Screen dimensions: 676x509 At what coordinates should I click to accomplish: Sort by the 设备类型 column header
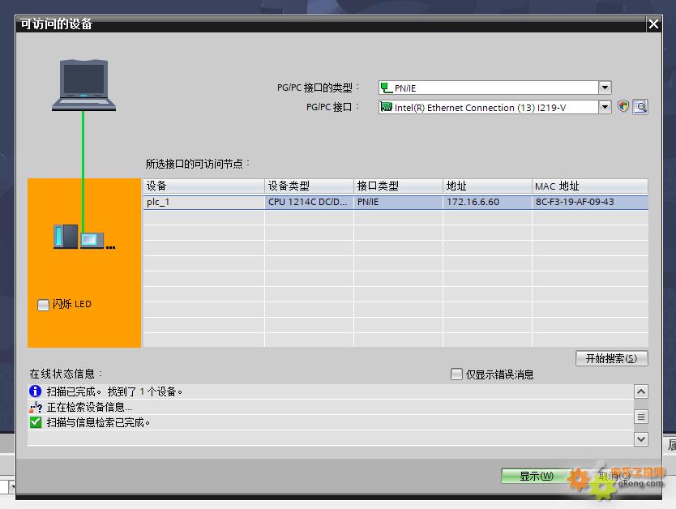[309, 186]
